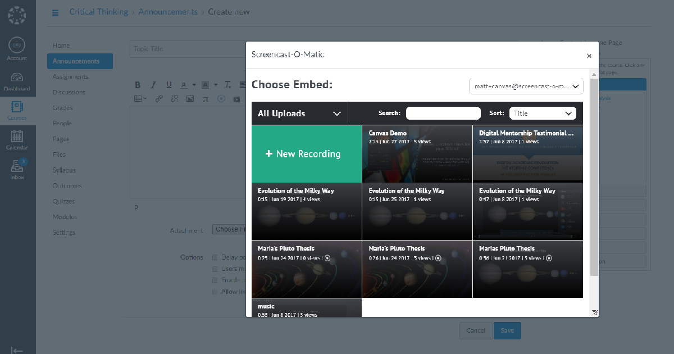This screenshot has width=674, height=354.
Task: Go to Dashboard in global navigation
Action: coord(17,81)
